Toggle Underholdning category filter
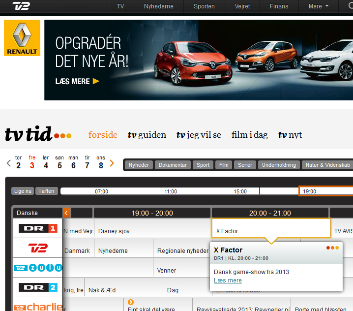Screen dimensions: 353x311 tap(279, 165)
